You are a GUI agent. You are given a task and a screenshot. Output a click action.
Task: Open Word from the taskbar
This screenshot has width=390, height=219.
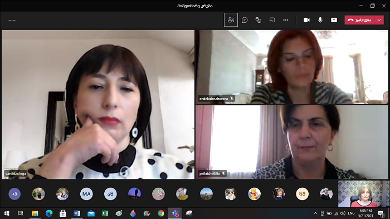coord(77,213)
